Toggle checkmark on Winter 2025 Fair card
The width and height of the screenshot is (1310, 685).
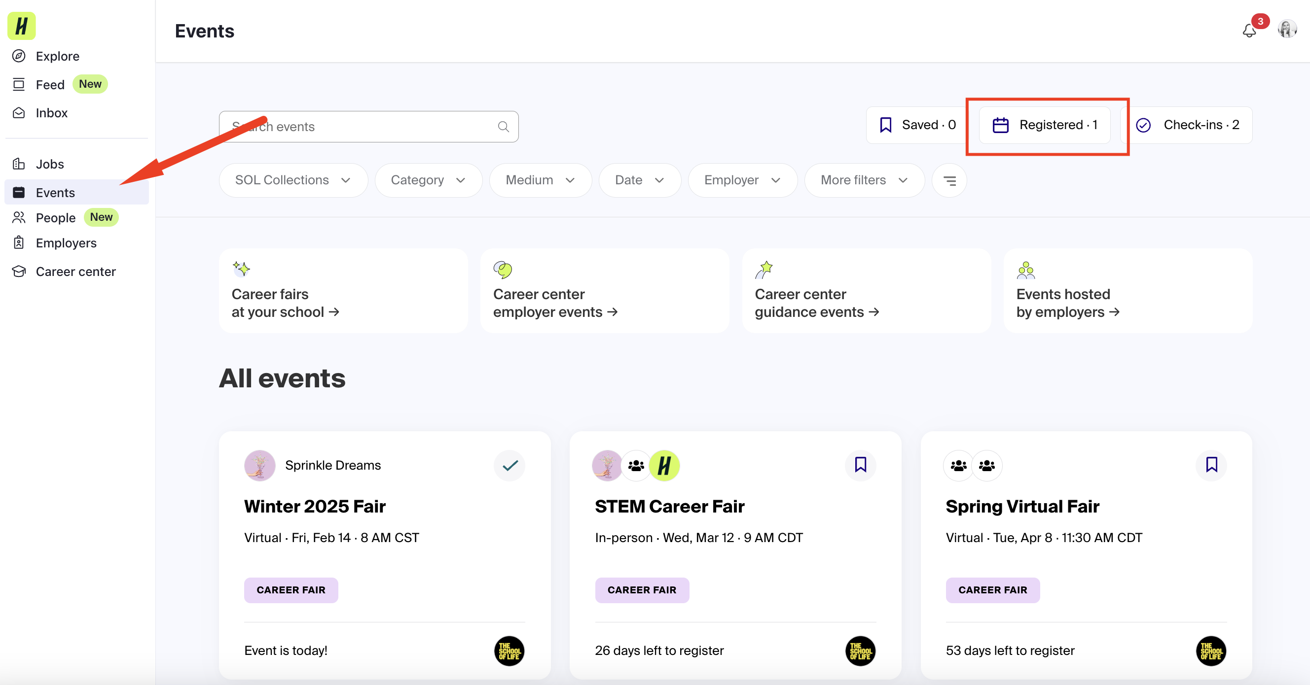[509, 465]
